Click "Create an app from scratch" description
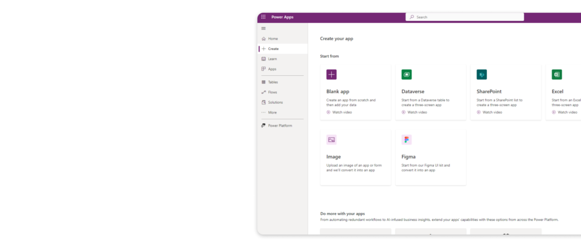Viewport: 581px width, 247px height. tap(351, 103)
